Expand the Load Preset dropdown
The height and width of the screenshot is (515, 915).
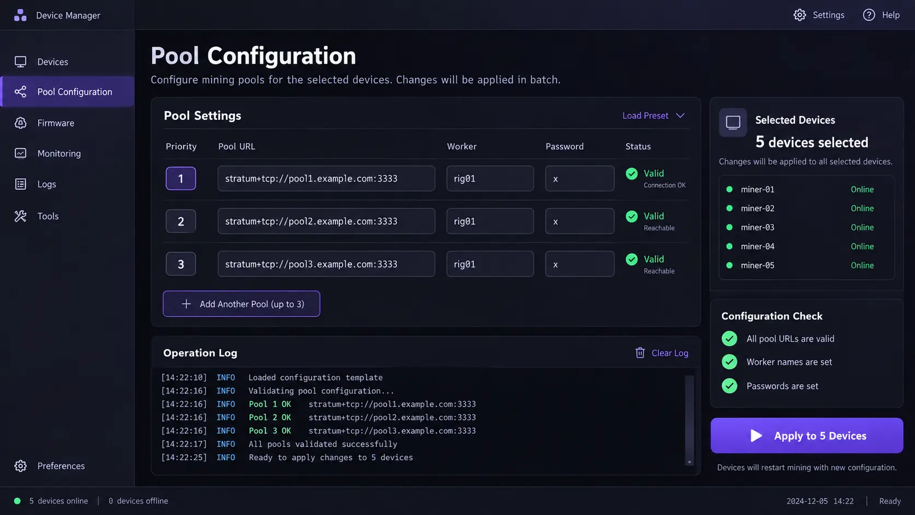653,115
